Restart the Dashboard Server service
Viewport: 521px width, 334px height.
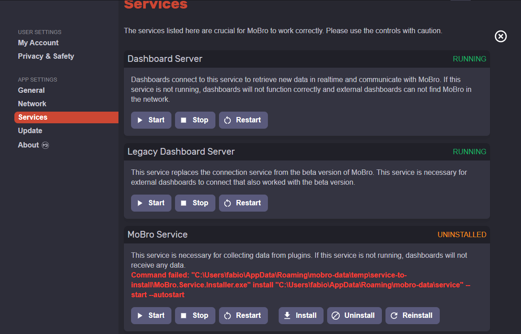243,120
